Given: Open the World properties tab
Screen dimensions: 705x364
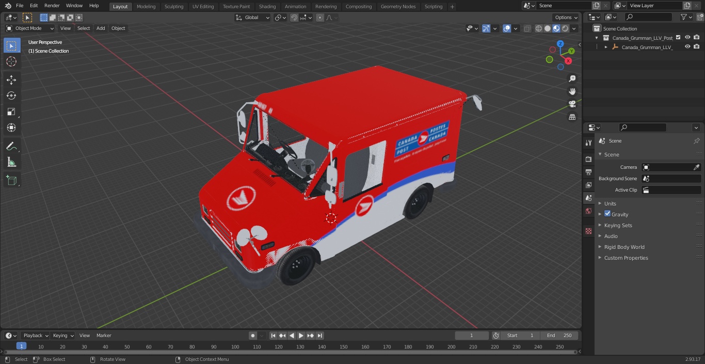Looking at the screenshot, I should [588, 211].
